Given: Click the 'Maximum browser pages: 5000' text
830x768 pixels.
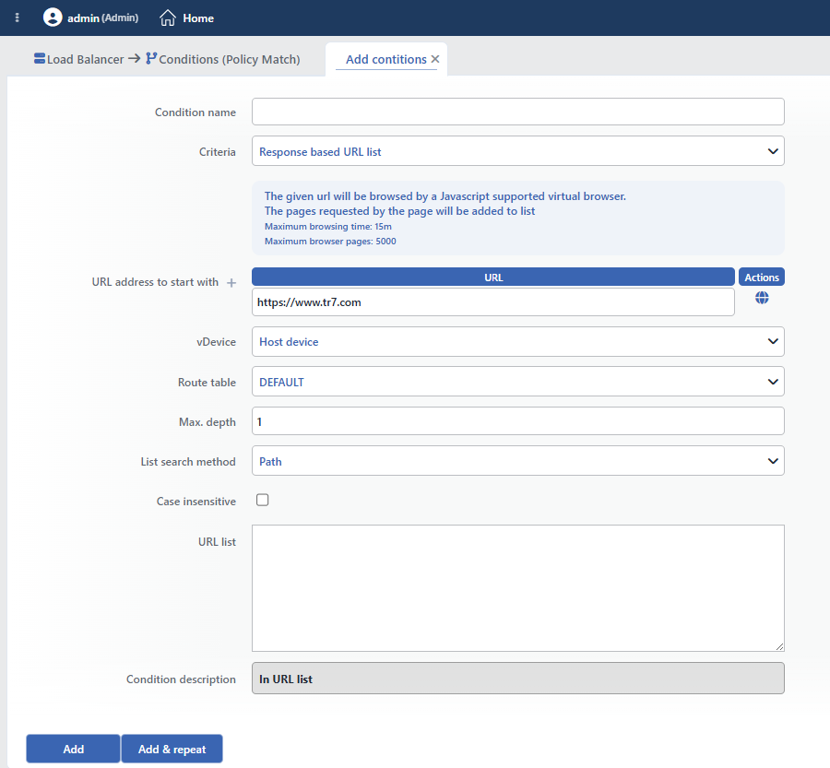Looking at the screenshot, I should tap(330, 242).
